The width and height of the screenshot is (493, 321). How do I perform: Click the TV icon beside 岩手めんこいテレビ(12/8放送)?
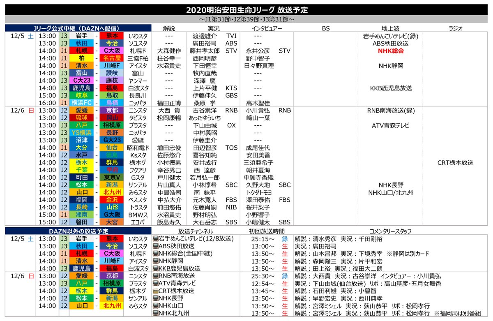(156, 238)
